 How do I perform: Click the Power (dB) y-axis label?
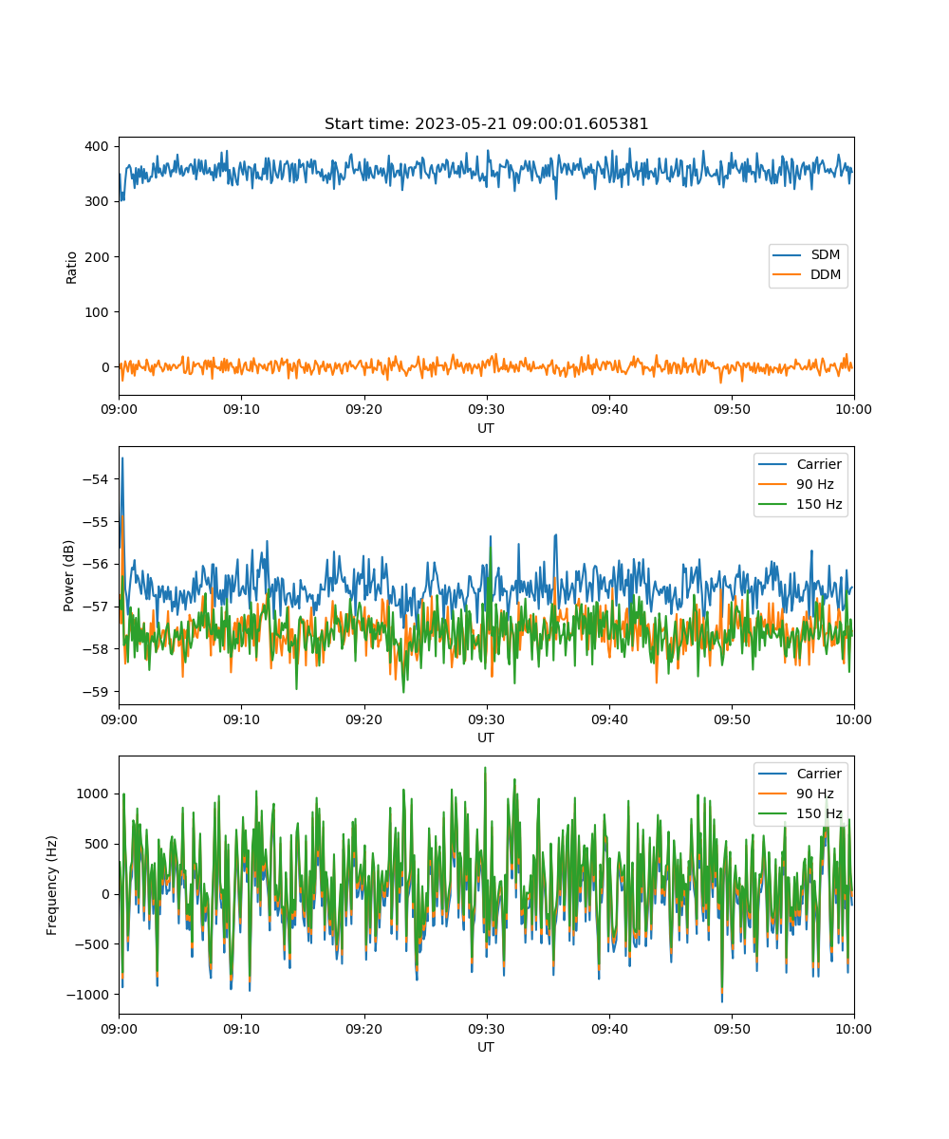point(70,576)
